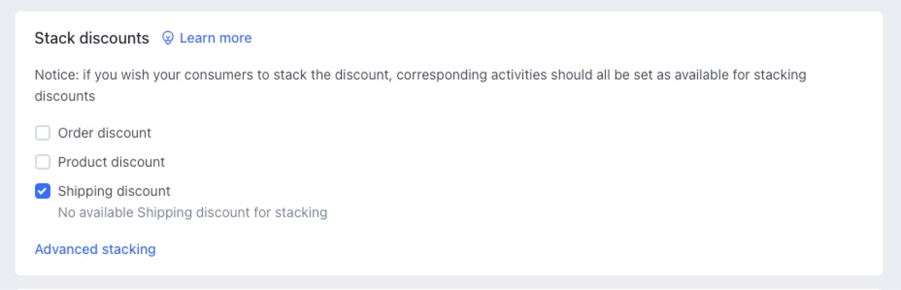Click the gray page background above the card
Screen dimensions: 901x290
click(450, 5)
